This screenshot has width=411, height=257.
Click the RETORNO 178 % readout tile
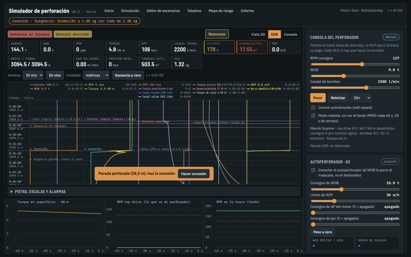[219, 47]
